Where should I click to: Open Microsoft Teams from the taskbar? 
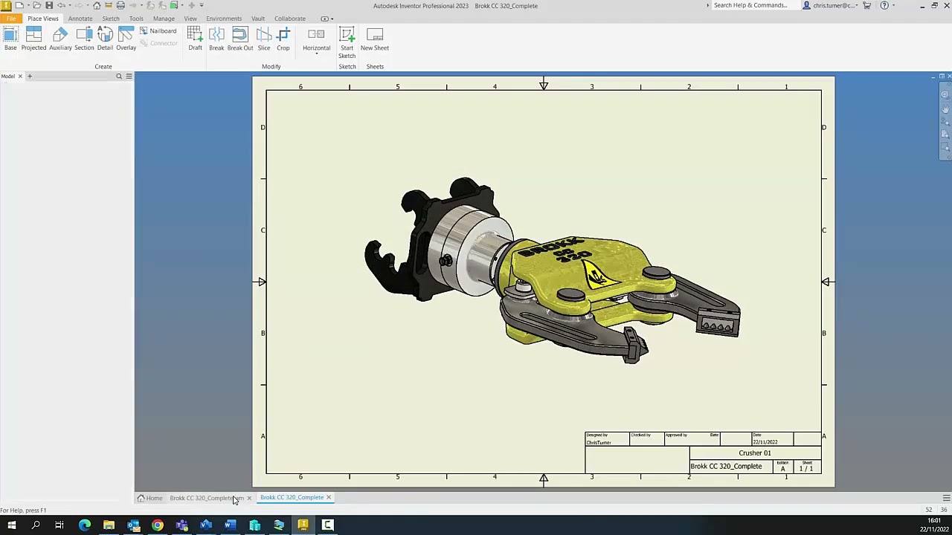coord(181,525)
